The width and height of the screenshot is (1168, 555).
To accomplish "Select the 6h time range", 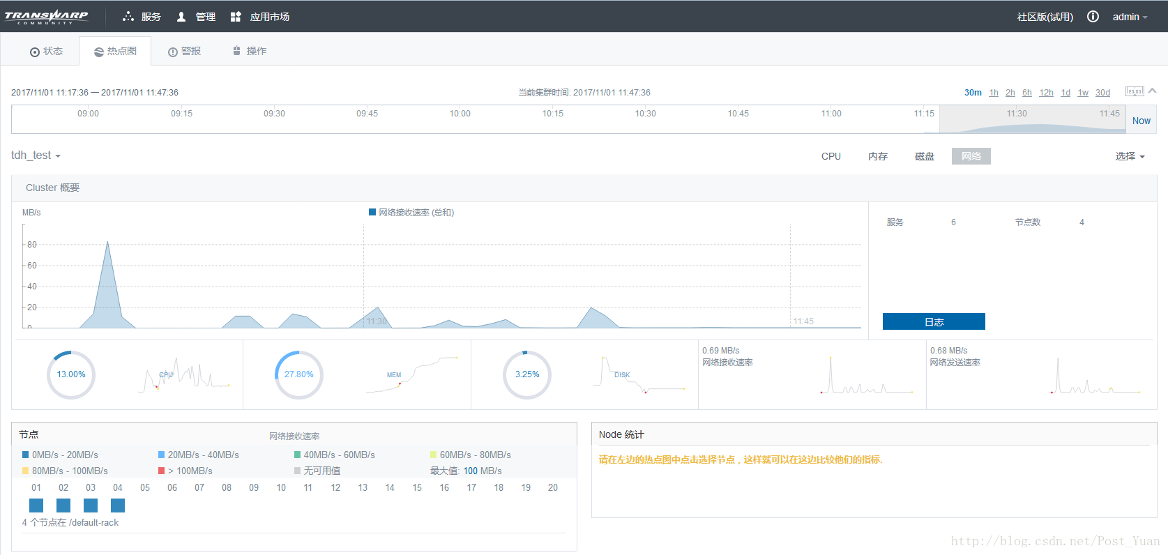I will coord(1027,93).
